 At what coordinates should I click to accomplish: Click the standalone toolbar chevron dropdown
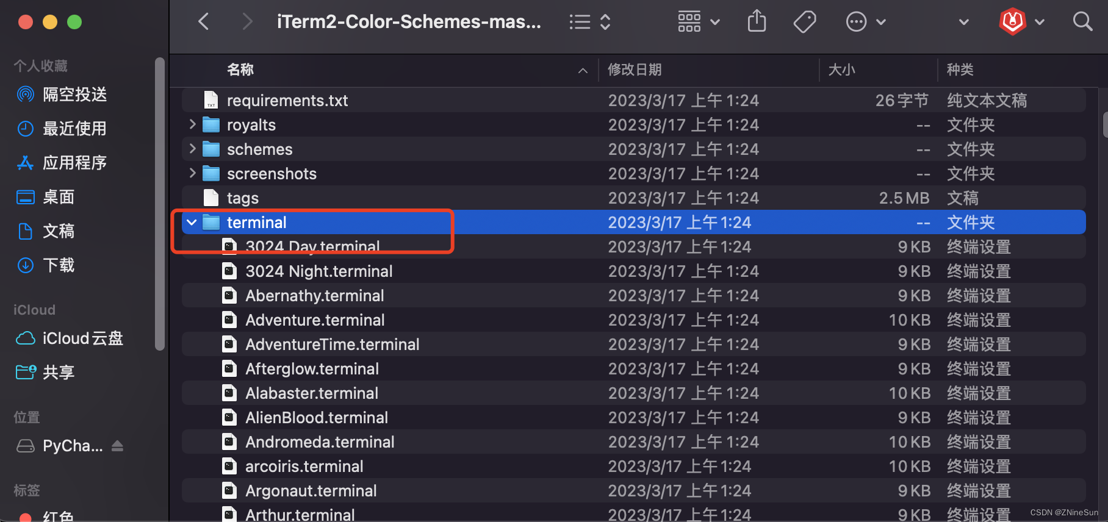(964, 22)
